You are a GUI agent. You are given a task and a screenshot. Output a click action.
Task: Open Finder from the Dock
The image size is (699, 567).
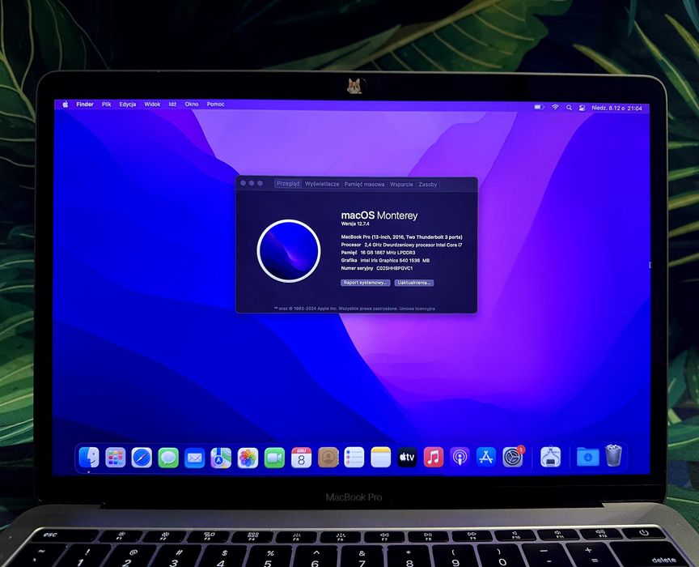coord(89,457)
